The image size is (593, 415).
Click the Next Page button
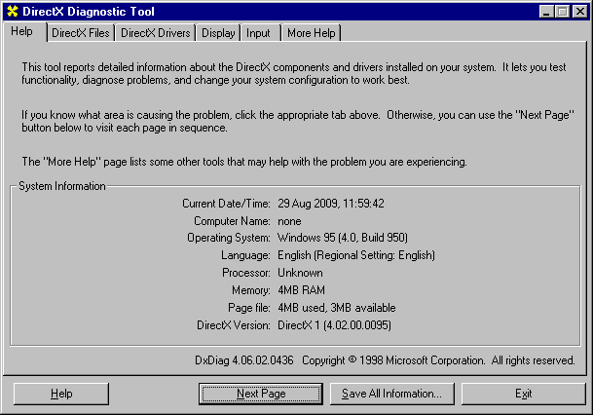261,394
